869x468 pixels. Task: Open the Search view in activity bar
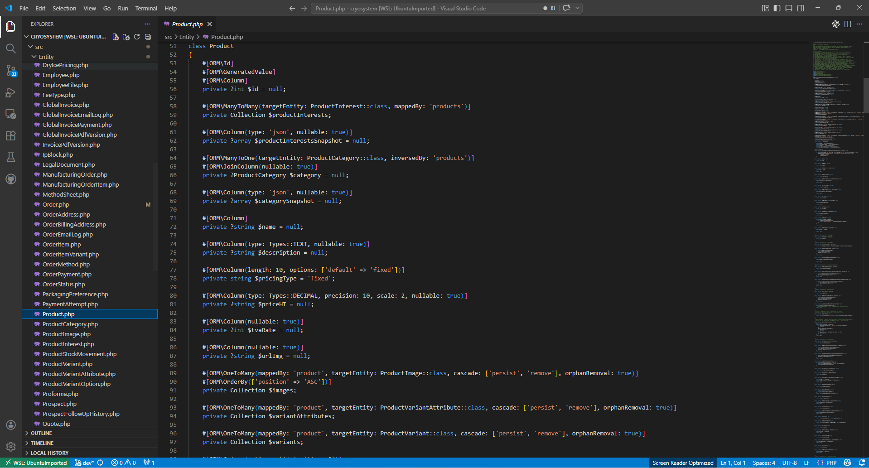(x=11, y=48)
